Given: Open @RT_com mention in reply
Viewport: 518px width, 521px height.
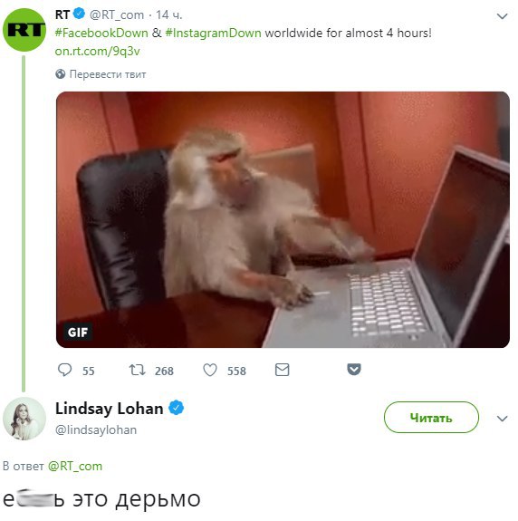Looking at the screenshot, I should click(x=75, y=466).
